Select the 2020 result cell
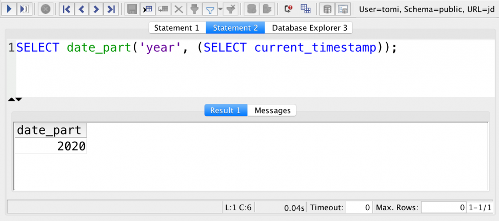 pyautogui.click(x=50, y=147)
